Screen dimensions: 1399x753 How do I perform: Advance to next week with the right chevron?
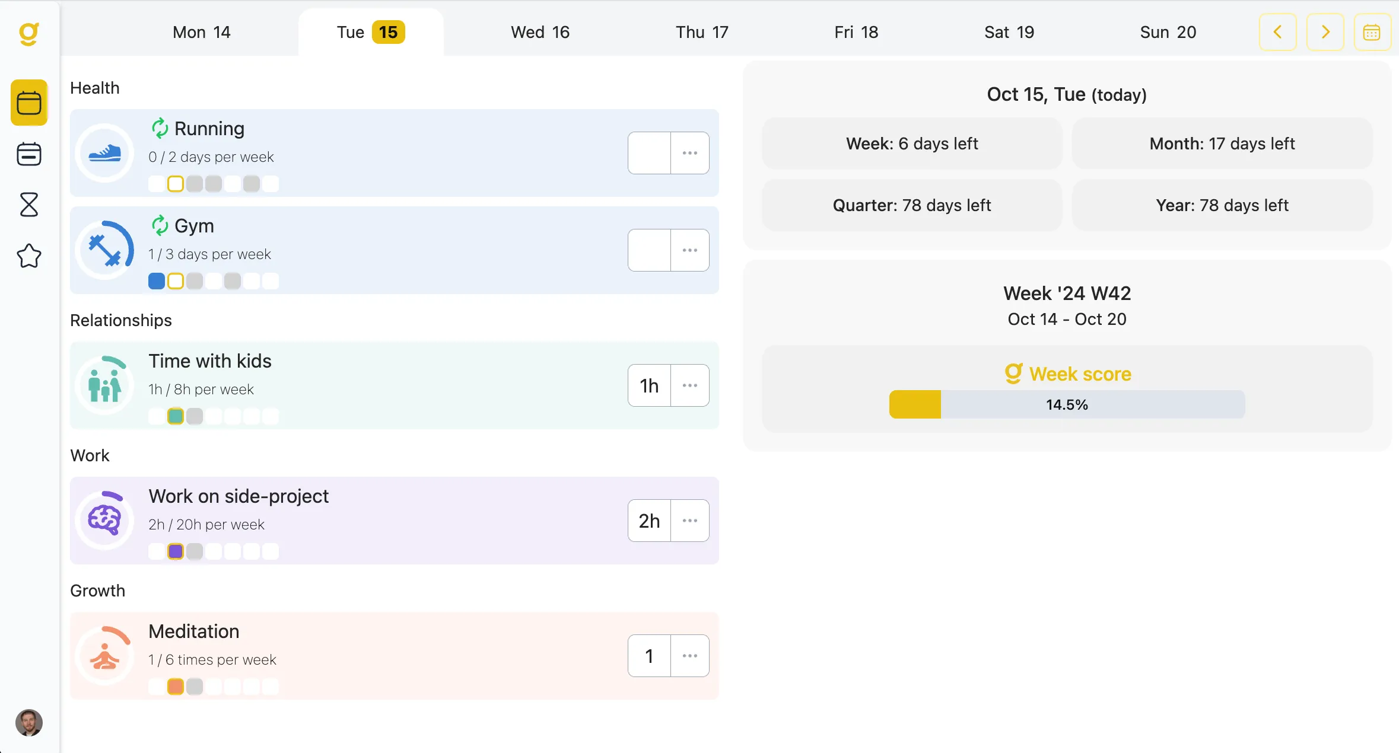click(x=1325, y=32)
